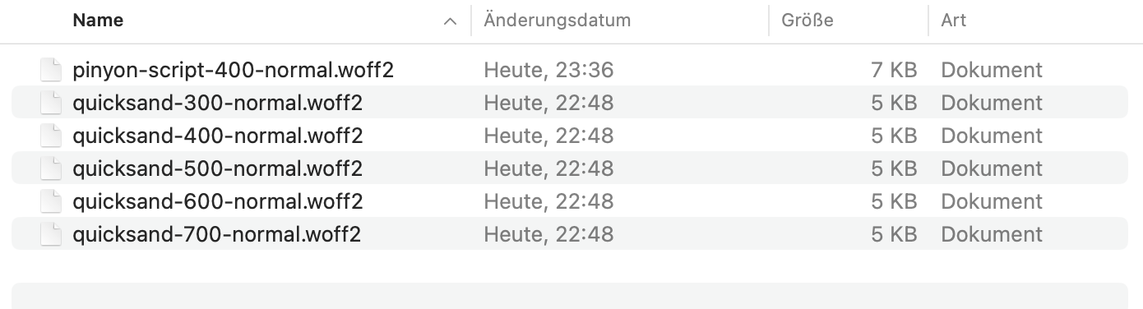
Task: Choose the quicksand-500-normal.woff2 file name
Action: [218, 168]
